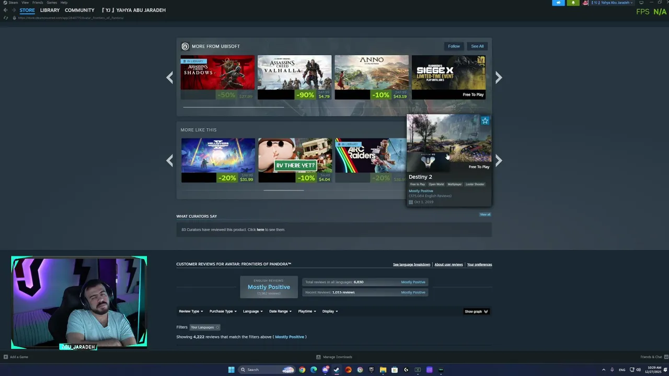Open the Purchase Type dropdown
669x376 pixels.
(223, 311)
